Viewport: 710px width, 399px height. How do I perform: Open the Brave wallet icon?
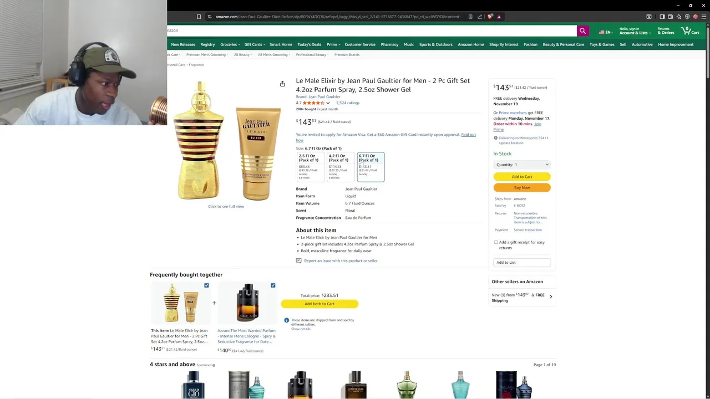click(670, 17)
